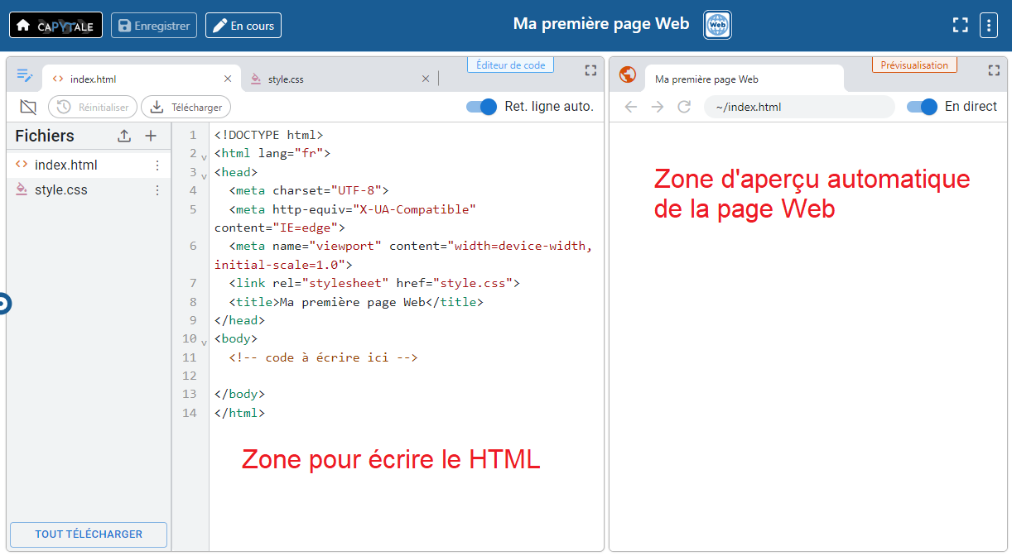
Task: Click the code à écrire ici comment
Action: [x=324, y=357]
